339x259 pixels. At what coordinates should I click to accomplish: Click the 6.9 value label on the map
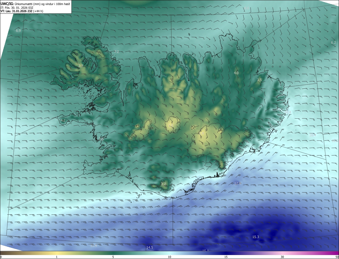click(18, 31)
